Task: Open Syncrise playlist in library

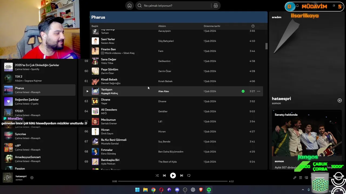Action: coord(39,136)
